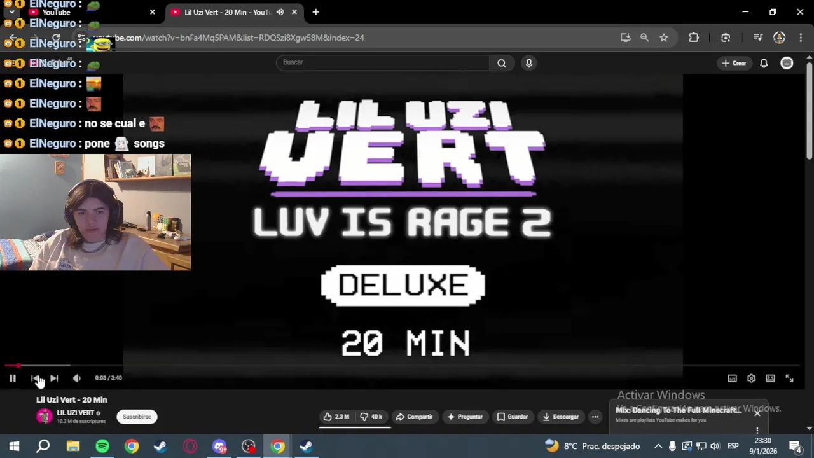
Task: Open Windows taskbar search
Action: [x=43, y=446]
